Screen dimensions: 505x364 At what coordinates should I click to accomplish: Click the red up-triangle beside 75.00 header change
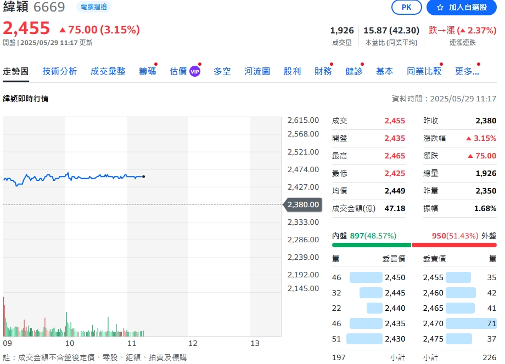[x=63, y=30]
